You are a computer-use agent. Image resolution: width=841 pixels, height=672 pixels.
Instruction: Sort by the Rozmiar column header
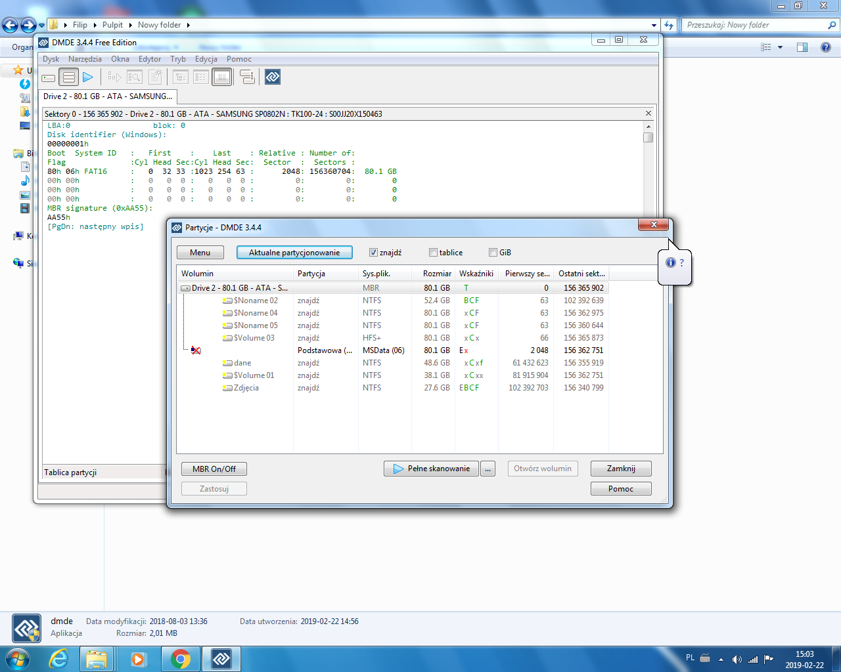point(433,274)
